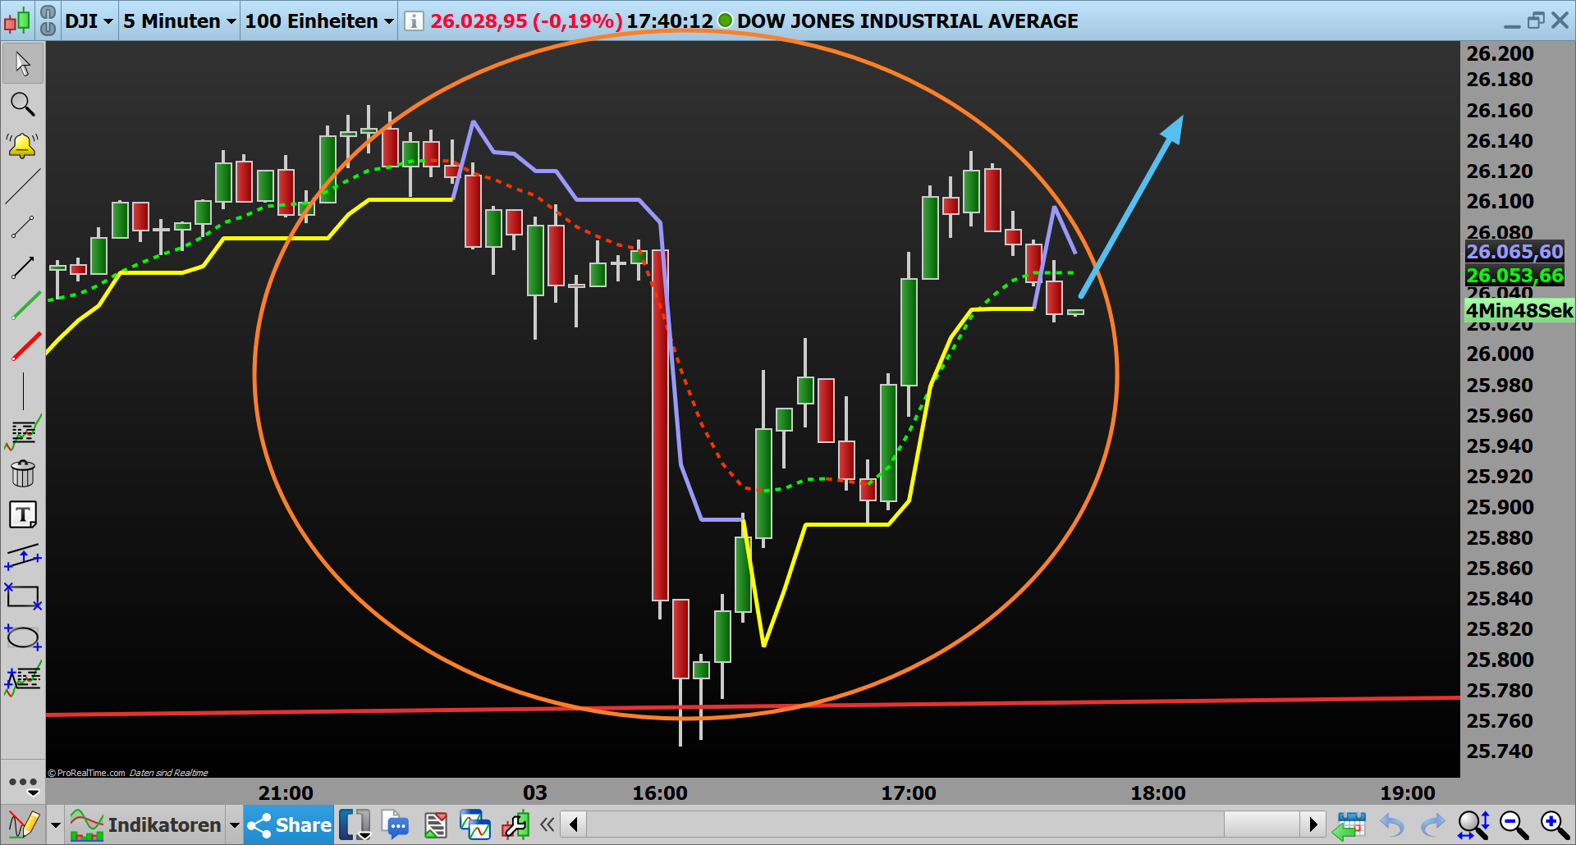Activate the zoom magnifier tool

tap(22, 104)
